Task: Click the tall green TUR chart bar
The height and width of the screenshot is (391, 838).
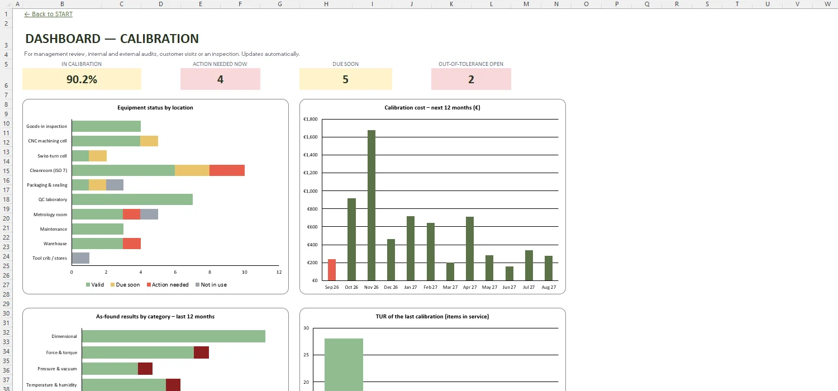Action: [344, 365]
